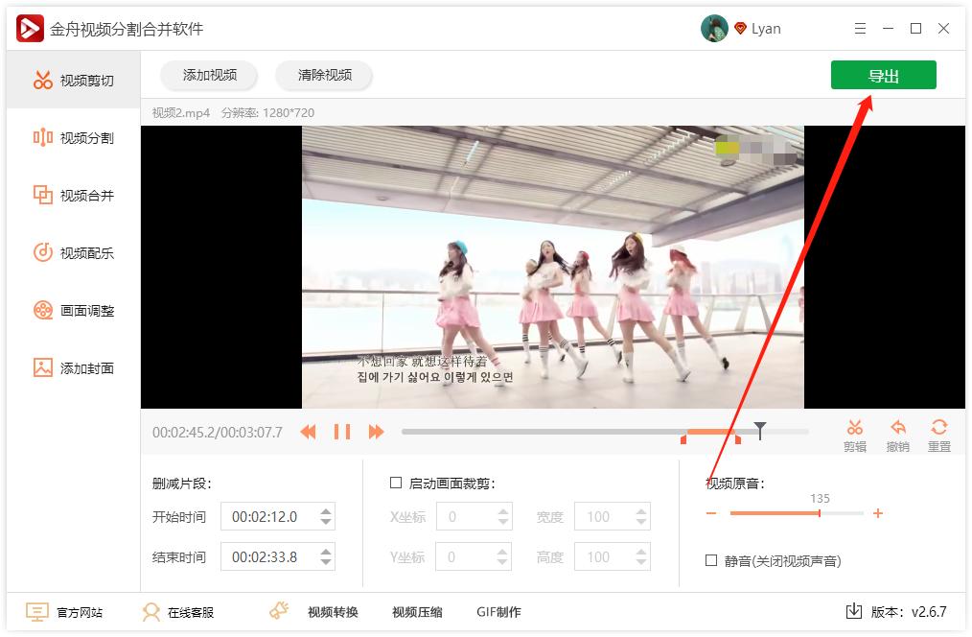The height and width of the screenshot is (637, 972).
Task: Pause the video playback
Action: point(343,432)
